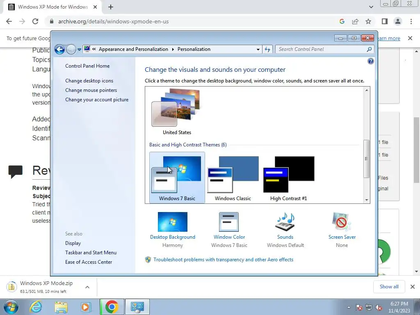This screenshot has width=420, height=315.
Task: Click the Control Panel forward arrow button
Action: (x=71, y=49)
